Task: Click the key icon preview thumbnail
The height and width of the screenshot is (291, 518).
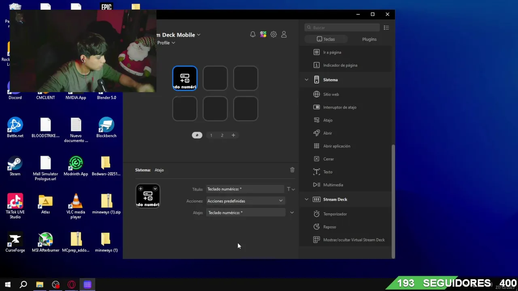Action: 148,196
